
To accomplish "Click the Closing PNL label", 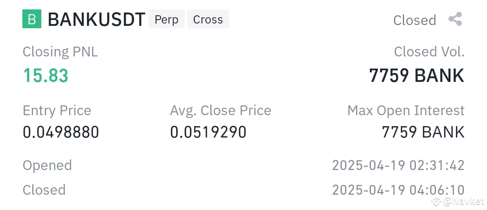I will tap(60, 52).
